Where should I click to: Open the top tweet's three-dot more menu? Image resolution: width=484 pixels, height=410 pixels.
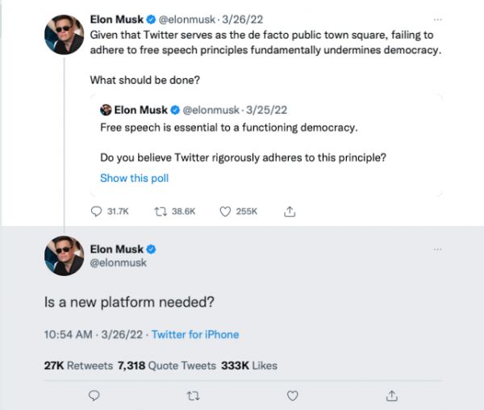point(437,18)
